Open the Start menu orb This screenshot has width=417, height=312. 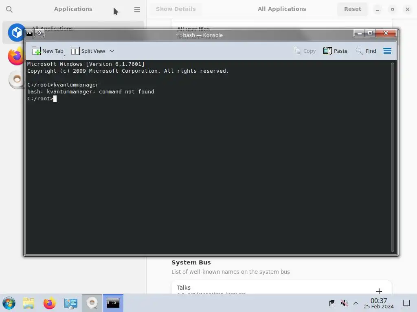click(x=9, y=303)
